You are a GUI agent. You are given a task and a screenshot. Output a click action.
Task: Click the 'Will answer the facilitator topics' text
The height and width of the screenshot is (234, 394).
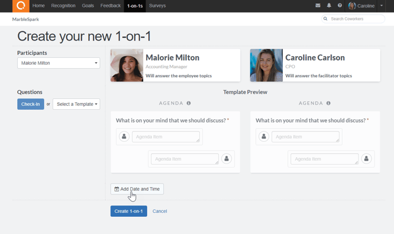318,76
